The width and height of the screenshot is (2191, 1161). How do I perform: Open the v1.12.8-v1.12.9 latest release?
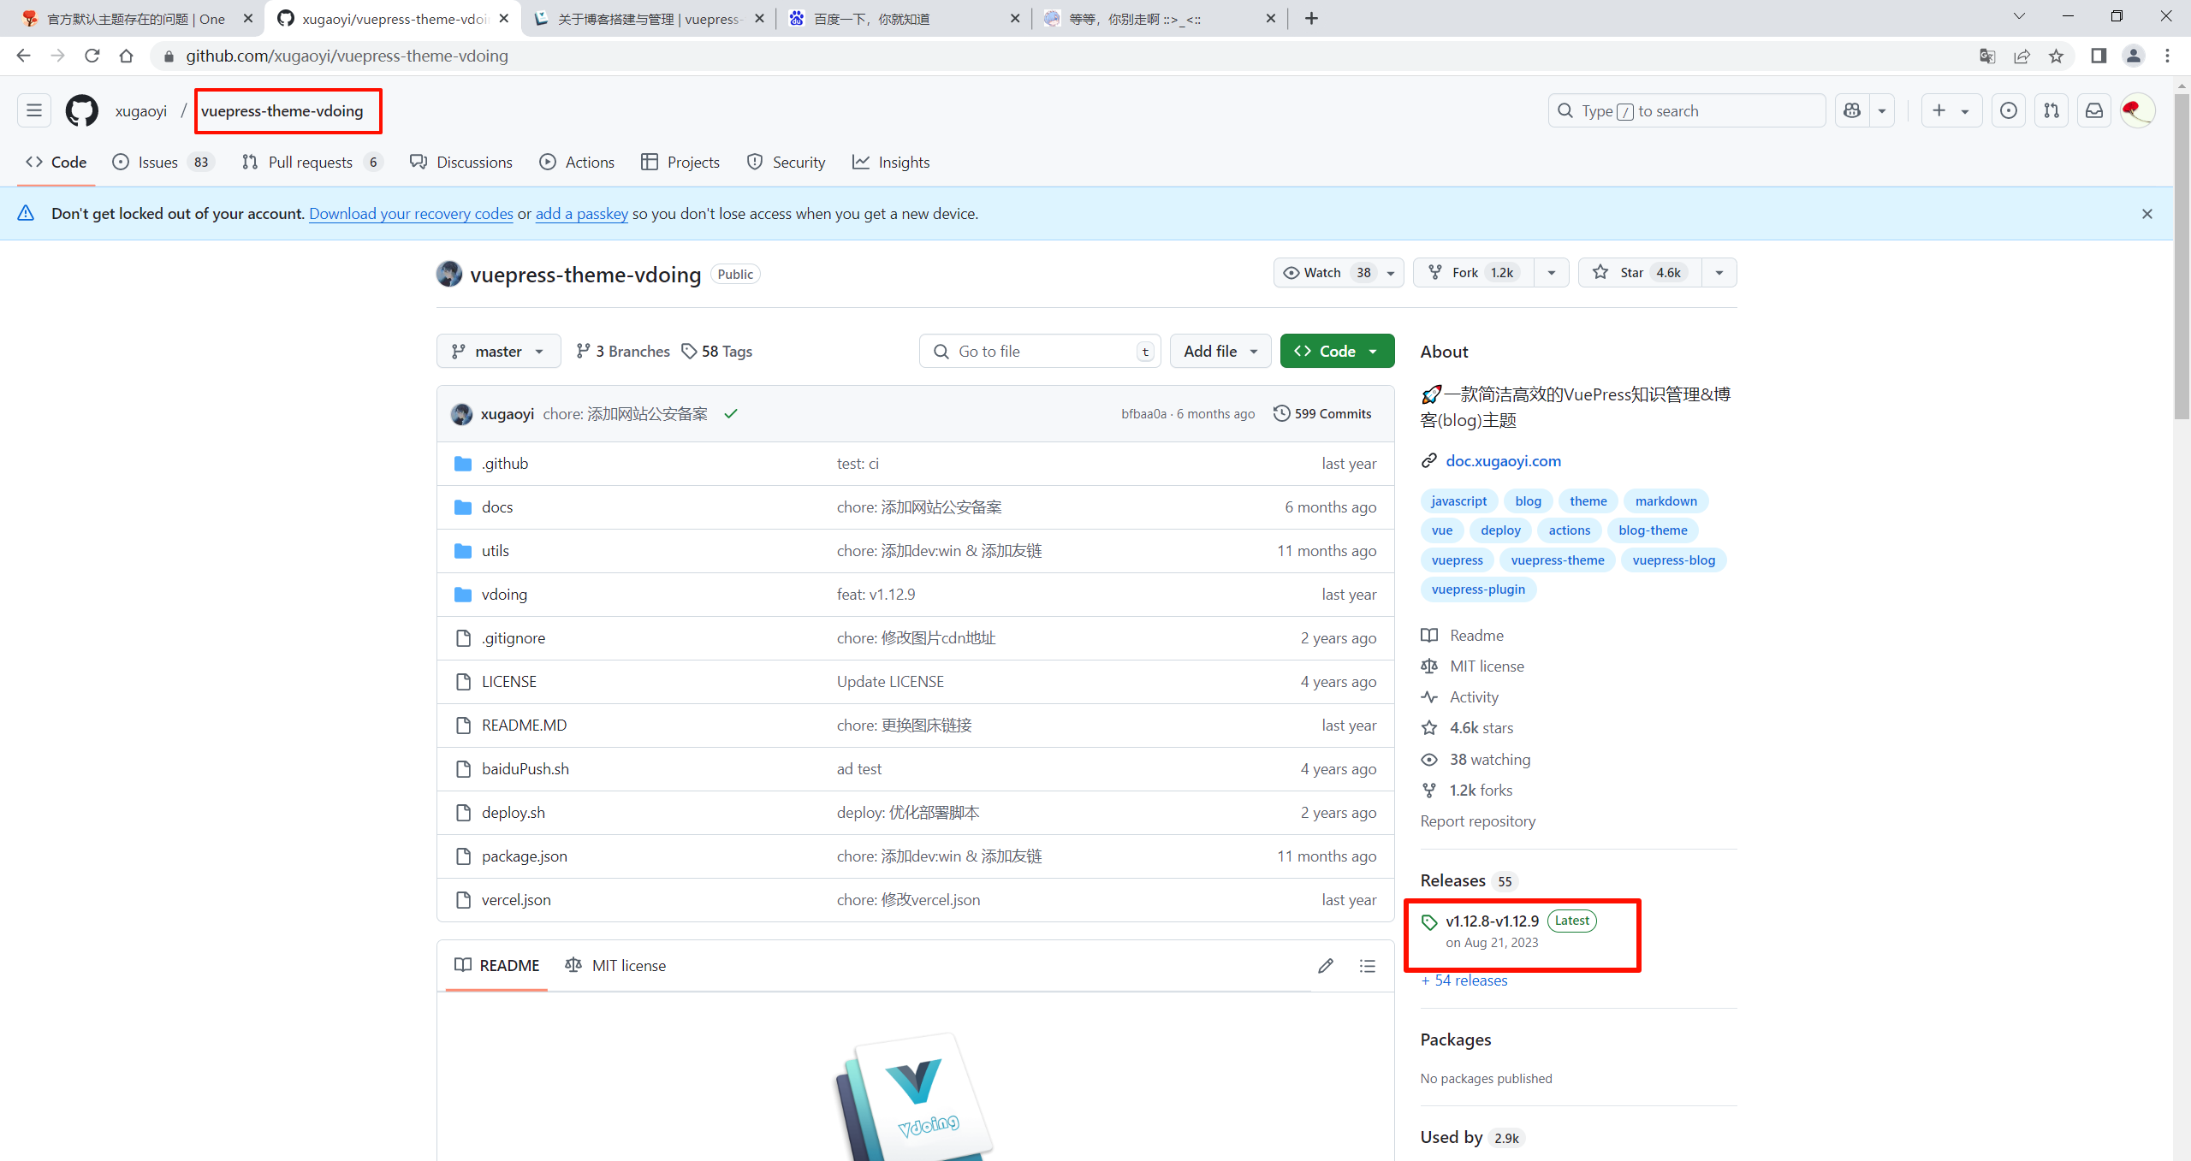coord(1492,921)
